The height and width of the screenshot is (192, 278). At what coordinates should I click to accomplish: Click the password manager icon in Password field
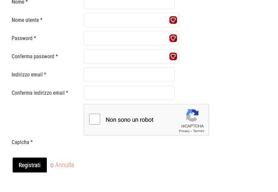173,38
